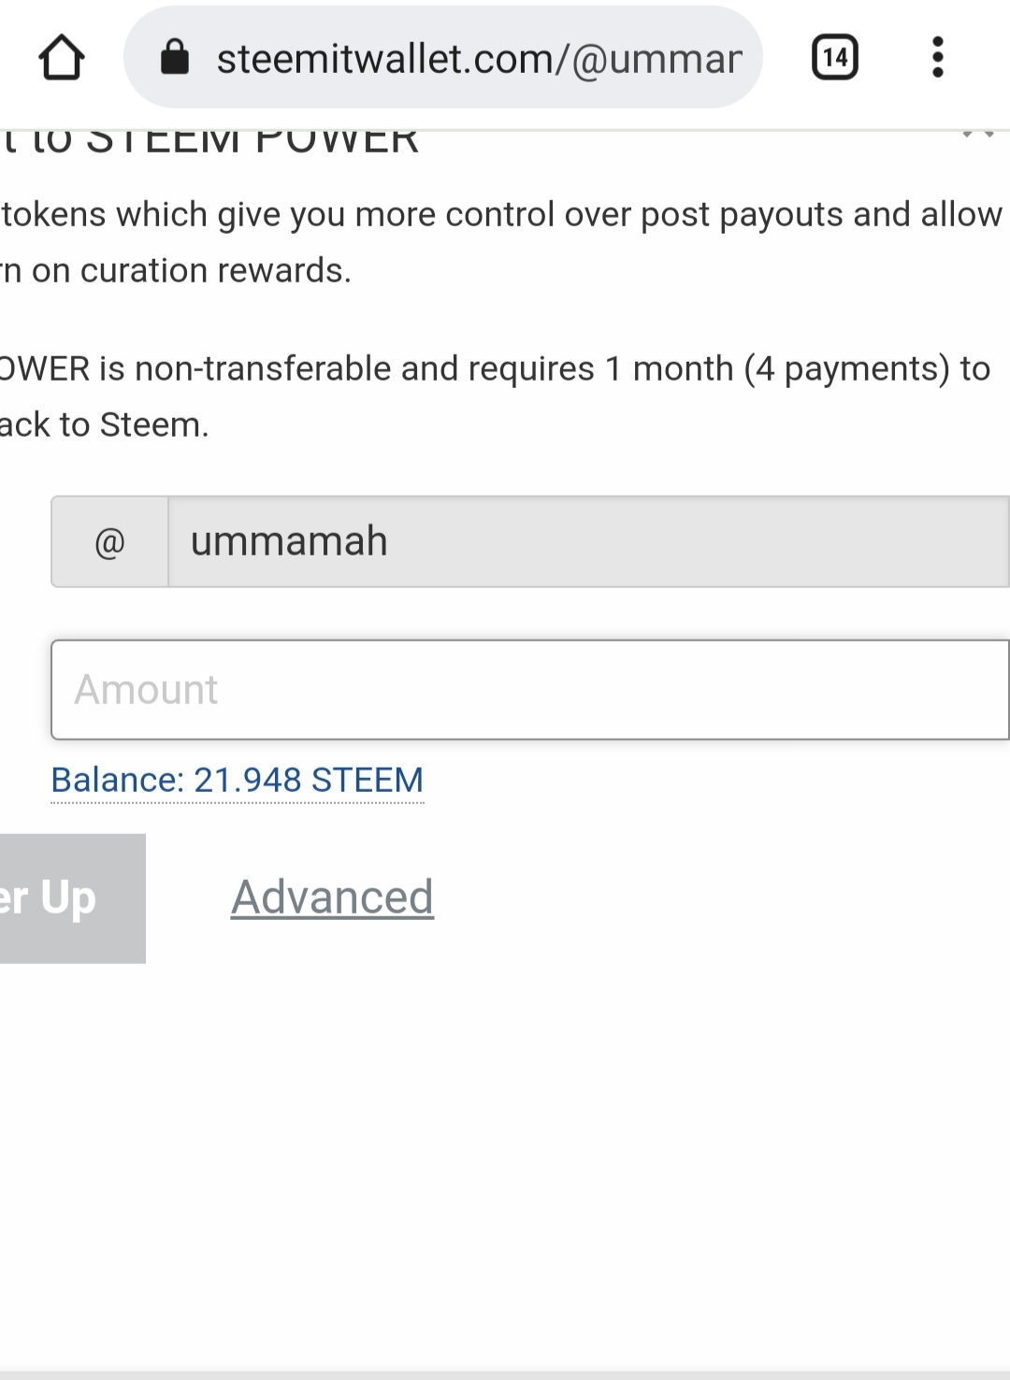Open the Advanced options link
1010x1380 pixels.
click(x=332, y=898)
